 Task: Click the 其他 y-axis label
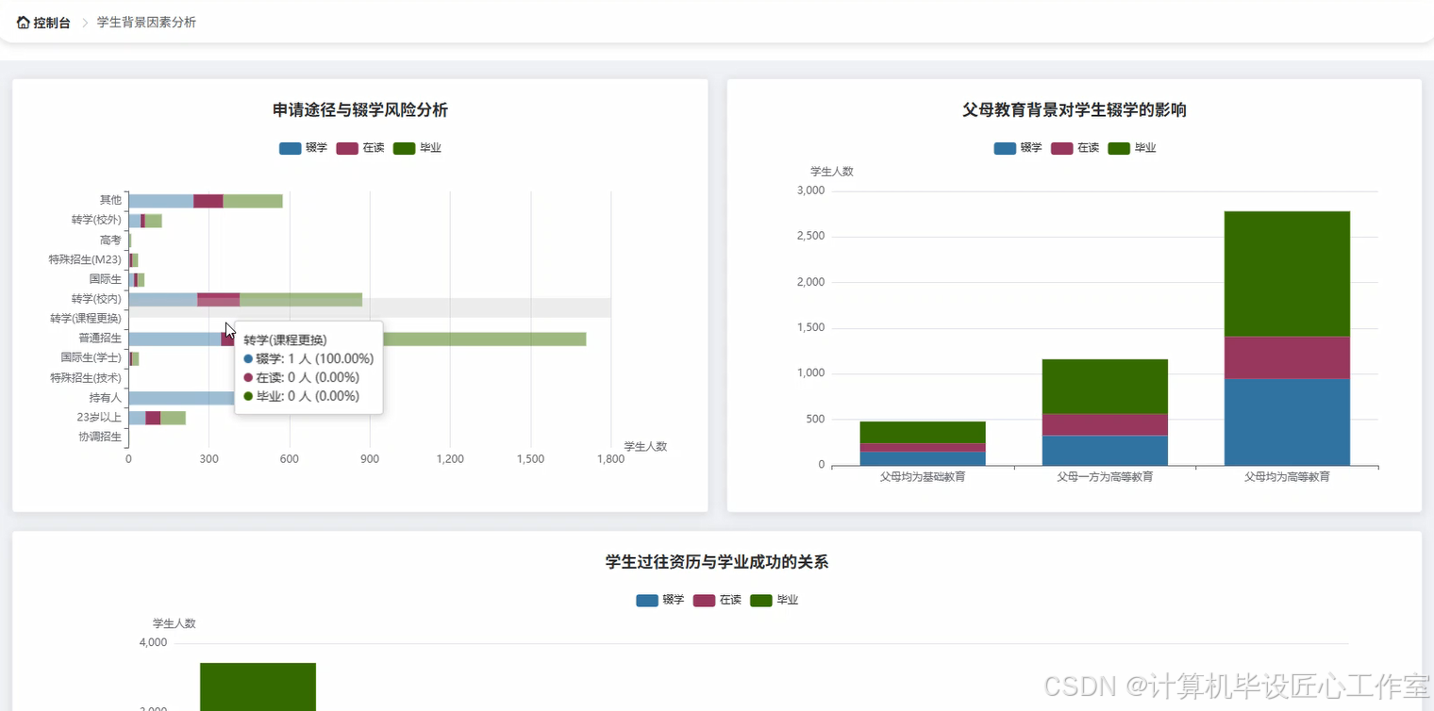(110, 200)
